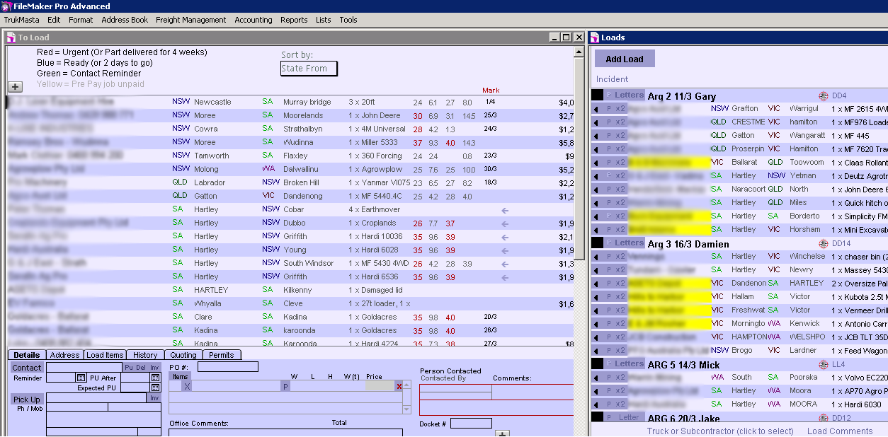
Task: Open the Lists menu
Action: [x=324, y=20]
